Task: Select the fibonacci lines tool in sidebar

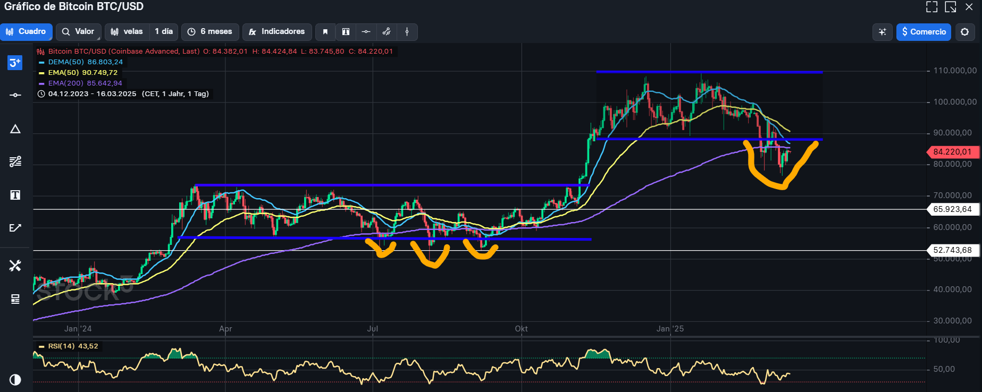Action: point(15,161)
